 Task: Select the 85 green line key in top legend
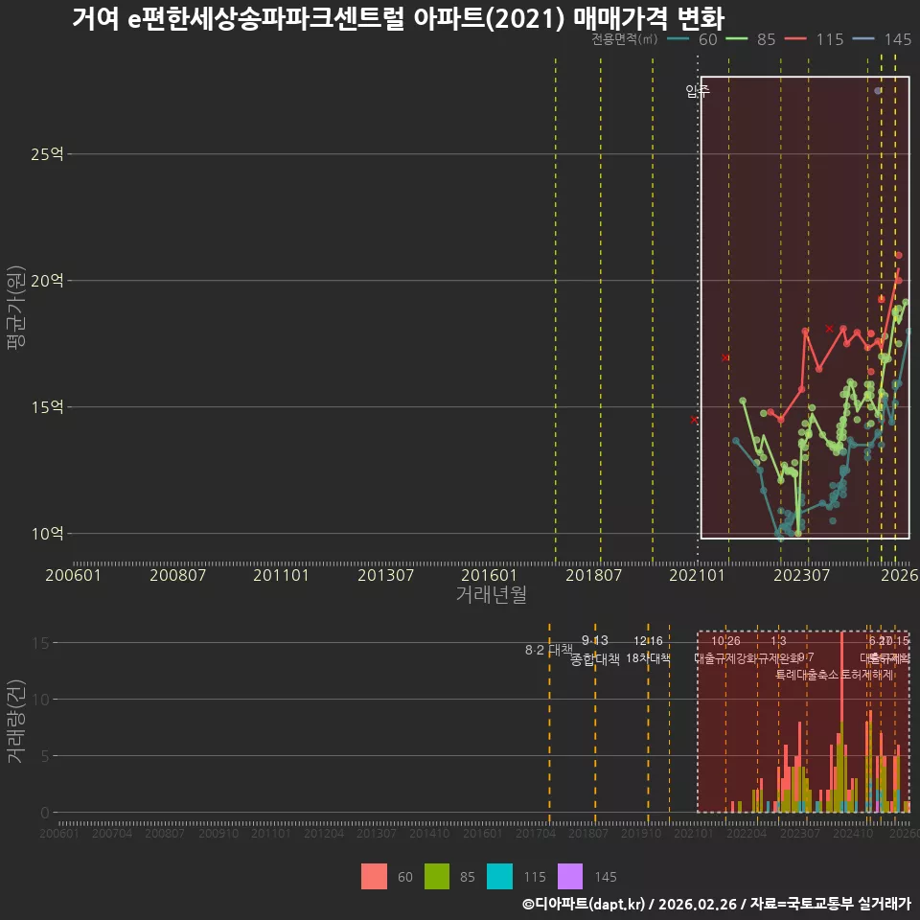737,39
